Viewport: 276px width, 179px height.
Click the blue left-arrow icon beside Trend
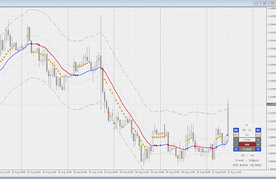(x=258, y=149)
